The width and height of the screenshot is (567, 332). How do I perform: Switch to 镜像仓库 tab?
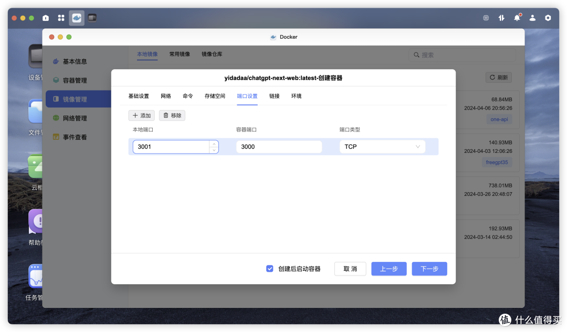tap(212, 54)
